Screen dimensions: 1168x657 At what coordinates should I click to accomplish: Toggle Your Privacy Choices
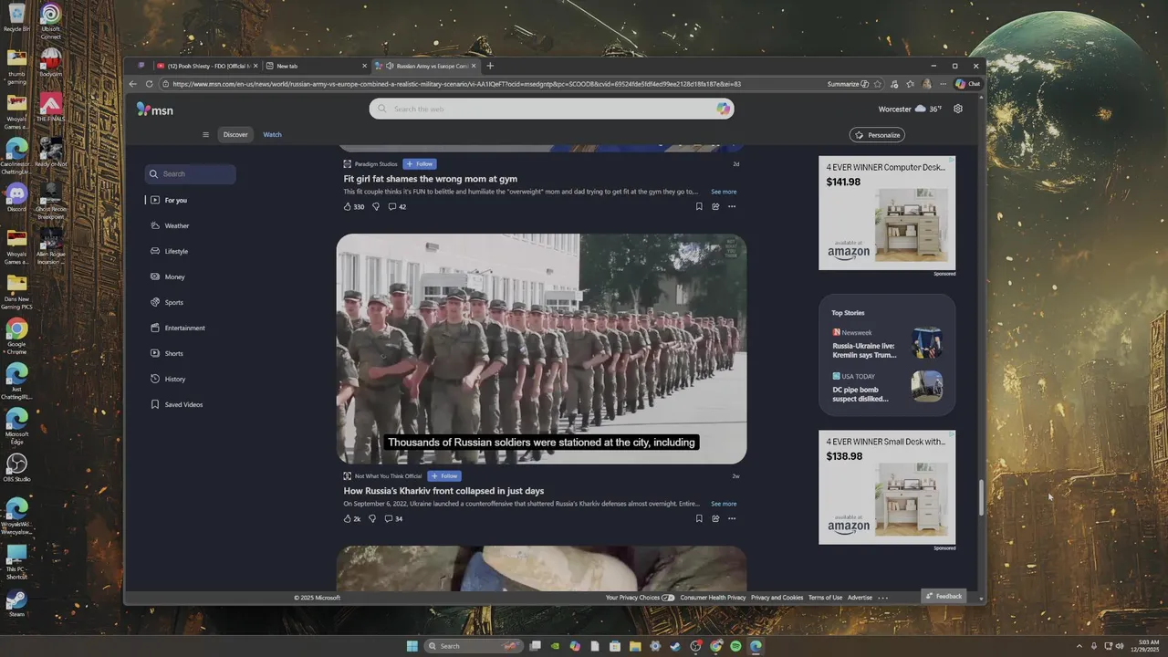point(640,598)
